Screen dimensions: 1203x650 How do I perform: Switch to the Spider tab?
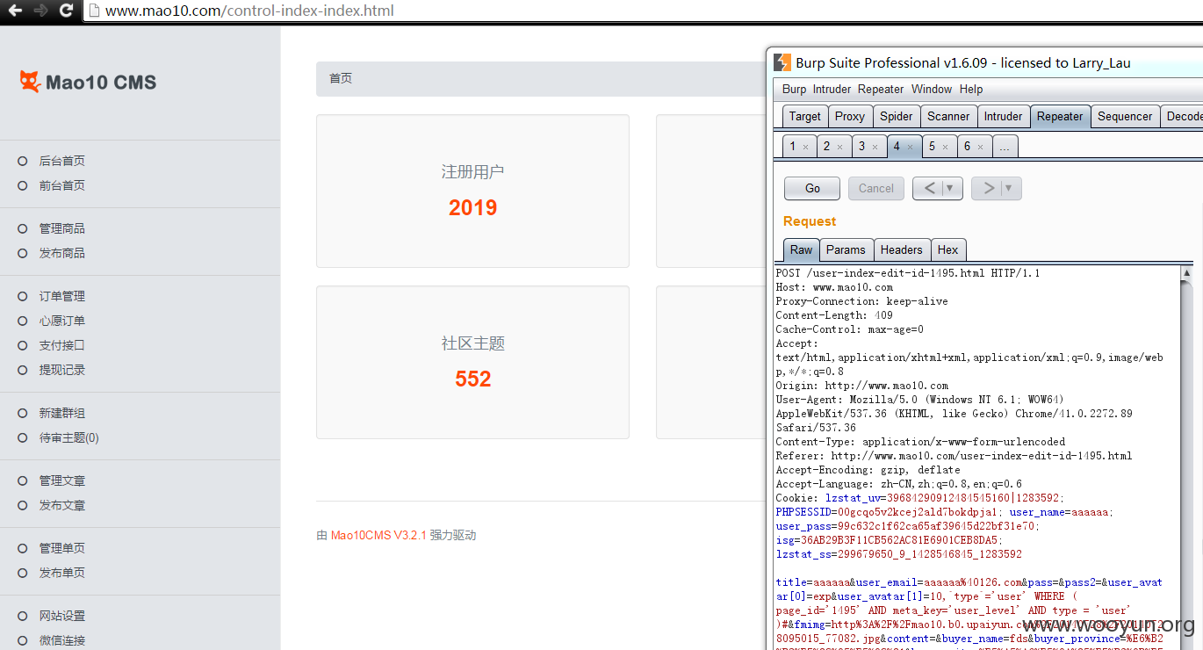point(897,116)
